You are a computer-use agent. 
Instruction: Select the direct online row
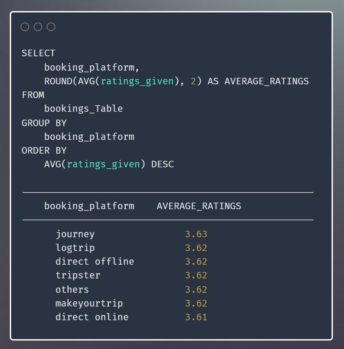pyautogui.click(x=92, y=317)
